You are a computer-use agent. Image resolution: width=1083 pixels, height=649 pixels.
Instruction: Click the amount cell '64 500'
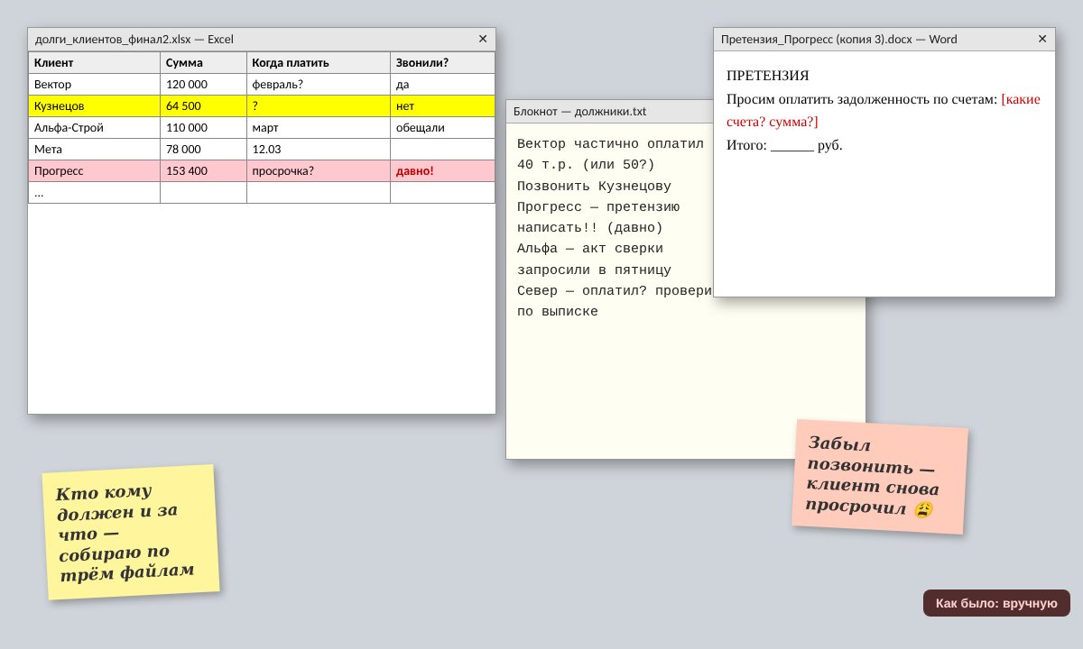pyautogui.click(x=204, y=106)
